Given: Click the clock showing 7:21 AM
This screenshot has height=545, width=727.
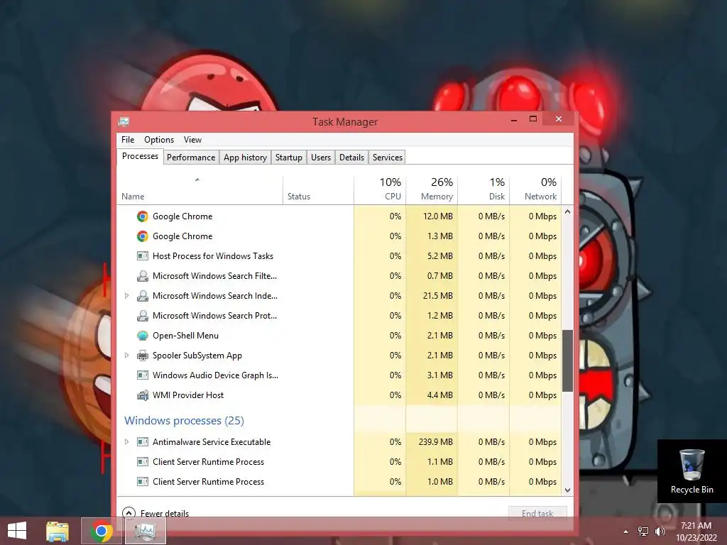Looking at the screenshot, I should click(696, 526).
